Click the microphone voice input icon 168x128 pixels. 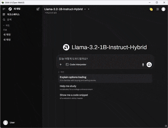click(143, 65)
